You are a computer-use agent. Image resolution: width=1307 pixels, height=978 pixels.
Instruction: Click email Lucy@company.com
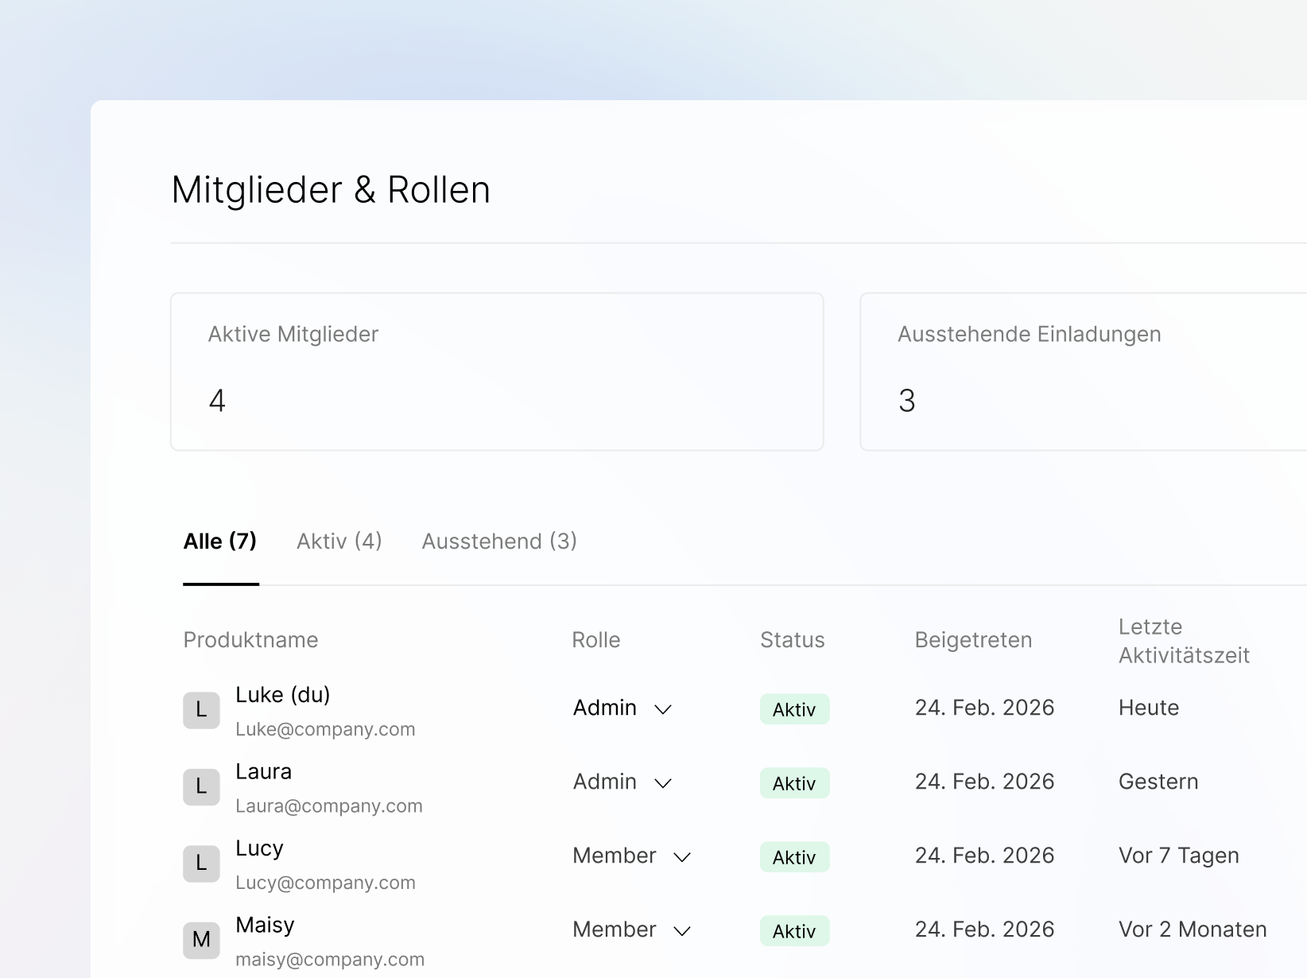325,883
